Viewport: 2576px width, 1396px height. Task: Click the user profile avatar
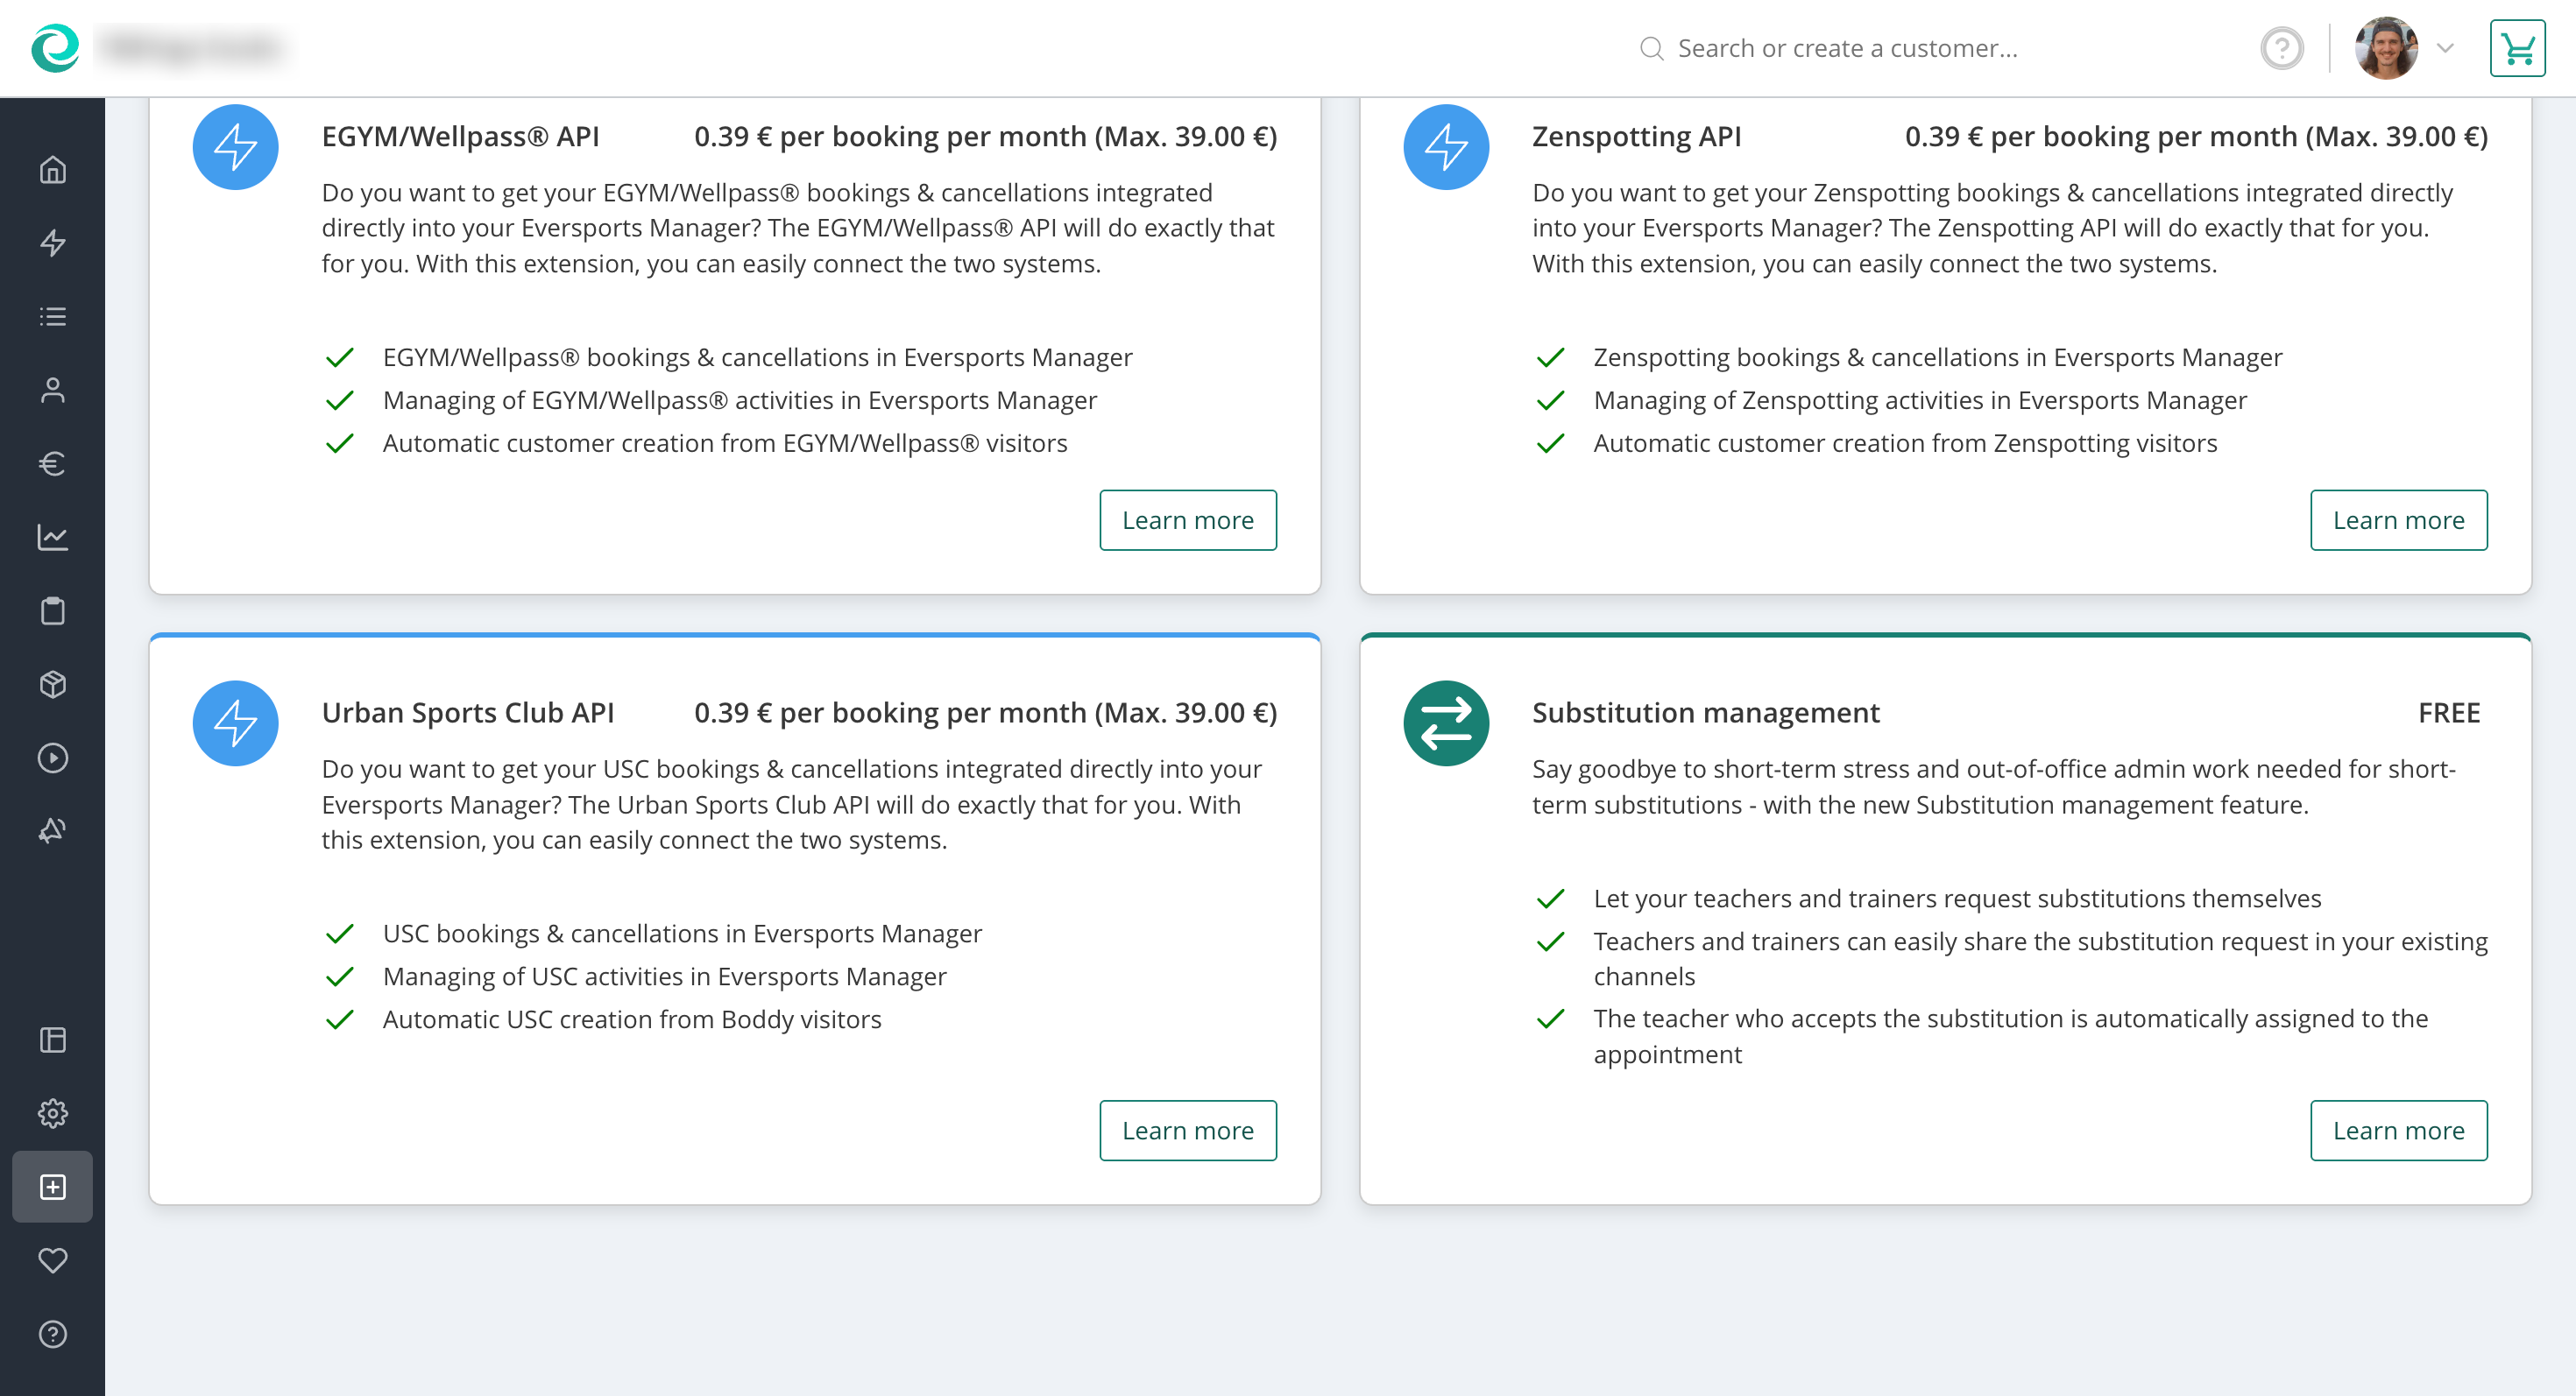point(2386,48)
